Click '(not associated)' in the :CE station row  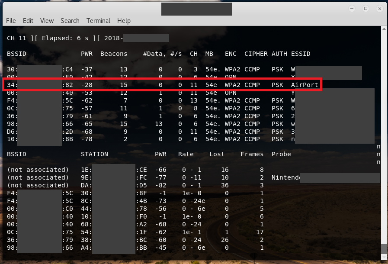coord(38,170)
